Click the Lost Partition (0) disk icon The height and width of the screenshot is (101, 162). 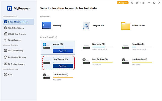(x=86, y=61)
